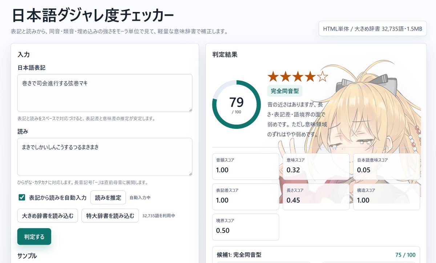The height and width of the screenshot is (263, 436).
Task: Select the 長さスコア 0.45 card
Action: coord(316,197)
